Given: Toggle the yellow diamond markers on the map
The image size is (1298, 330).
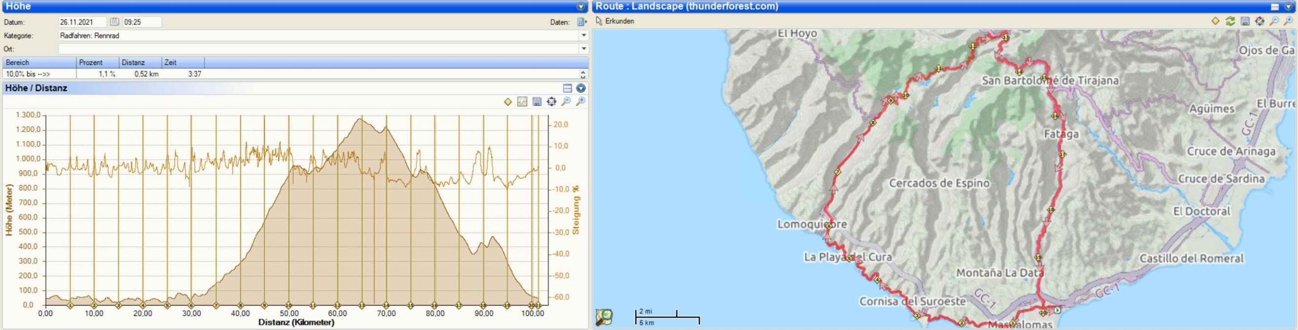Looking at the screenshot, I should pyautogui.click(x=1215, y=21).
